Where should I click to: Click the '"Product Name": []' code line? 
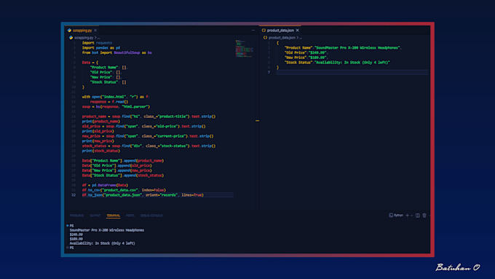(109, 67)
